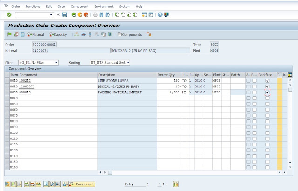This screenshot has width=298, height=191.
Task: Click the vertical scrollbar down arrow at bottom right
Action: click(x=290, y=167)
